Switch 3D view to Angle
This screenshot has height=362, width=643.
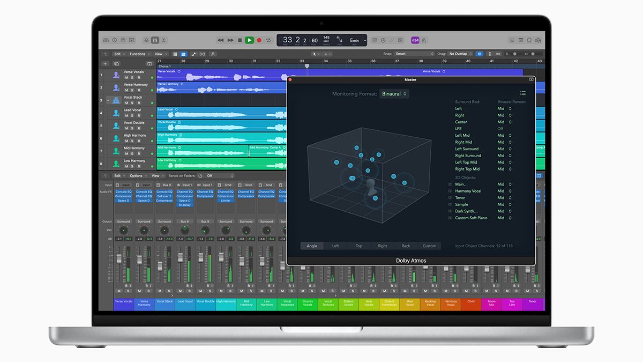tap(312, 246)
